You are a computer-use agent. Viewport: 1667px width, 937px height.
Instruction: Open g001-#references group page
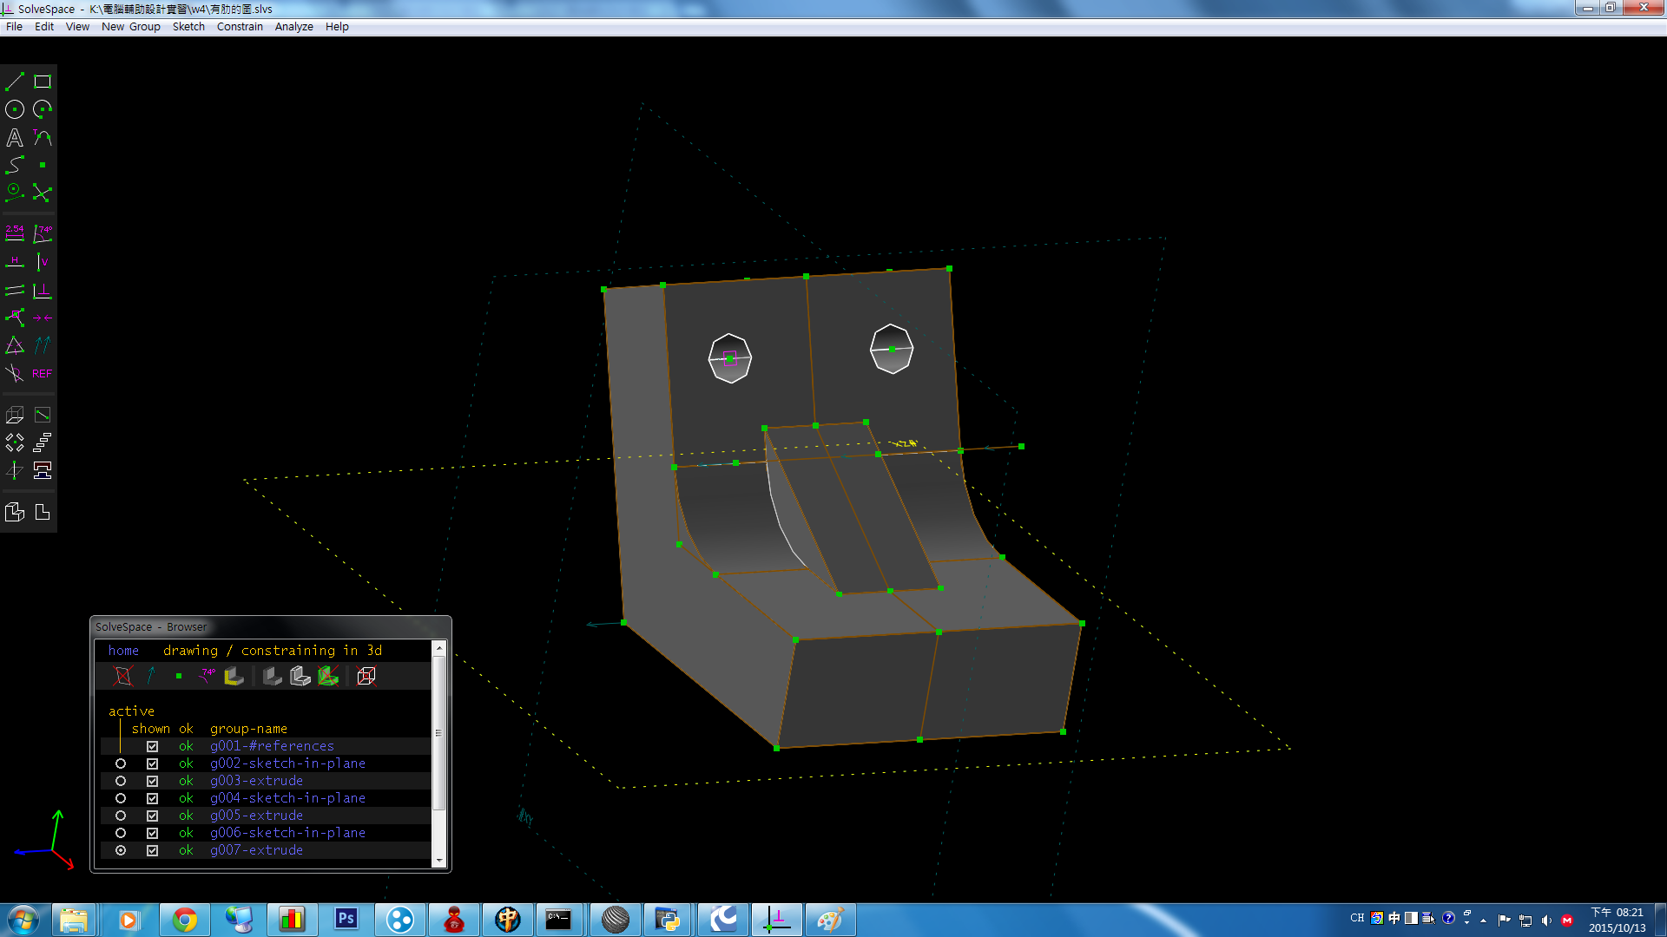point(272,746)
